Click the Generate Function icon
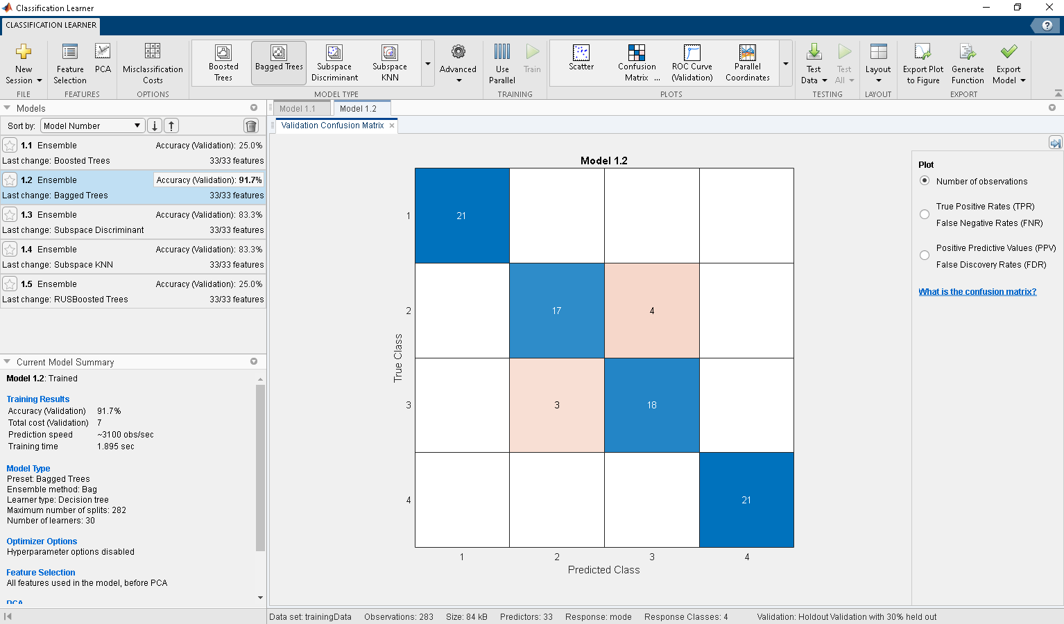The height and width of the screenshot is (624, 1064). 968,52
